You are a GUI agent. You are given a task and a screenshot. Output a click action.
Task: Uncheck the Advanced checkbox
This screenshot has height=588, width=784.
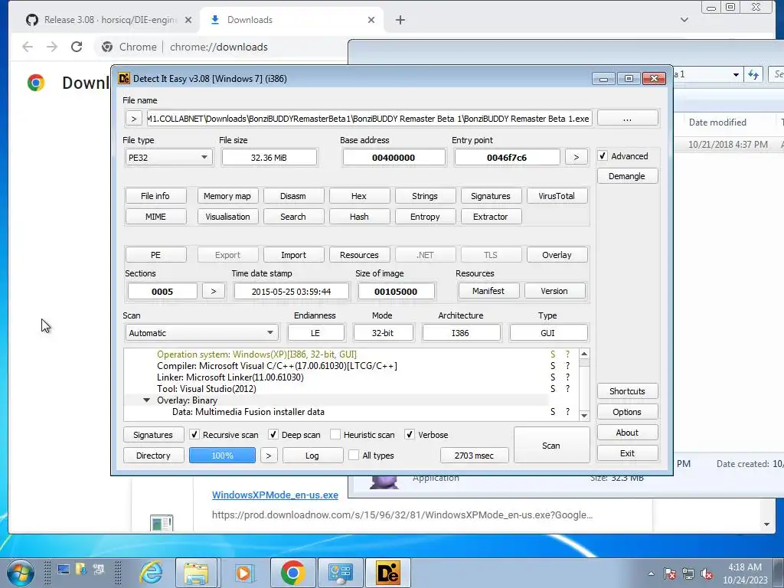click(603, 156)
